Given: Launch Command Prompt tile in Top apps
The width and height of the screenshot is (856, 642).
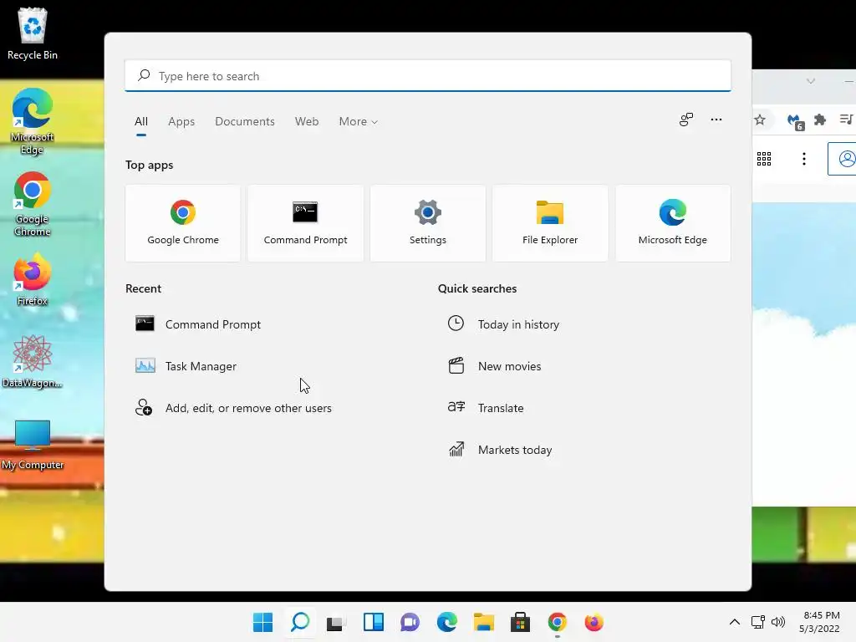Looking at the screenshot, I should 305,223.
